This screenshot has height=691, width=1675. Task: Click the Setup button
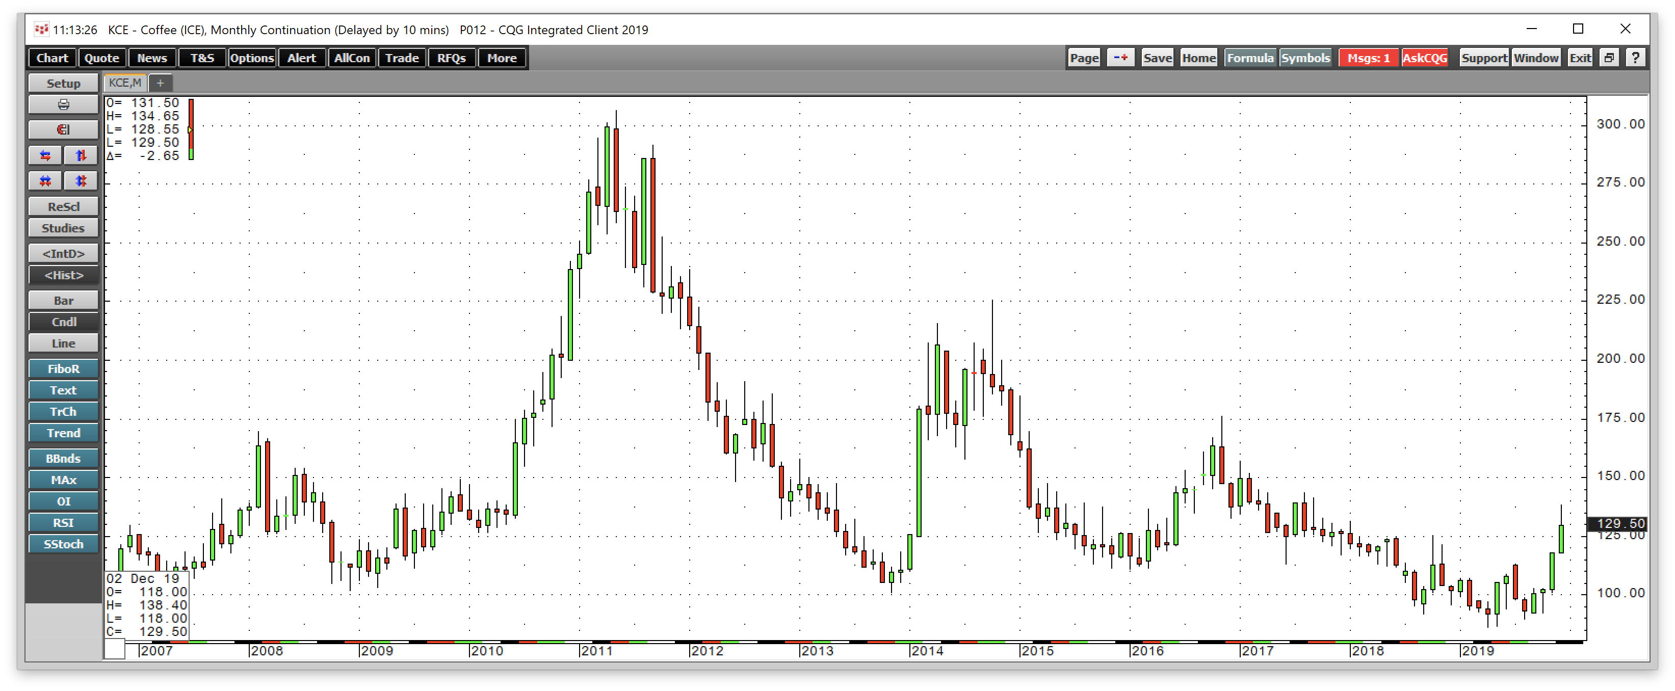63,83
